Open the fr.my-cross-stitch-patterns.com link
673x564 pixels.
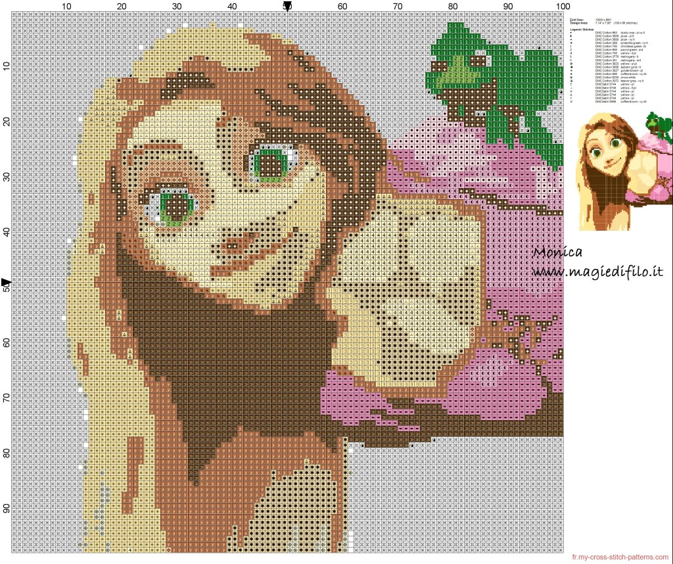click(620, 557)
